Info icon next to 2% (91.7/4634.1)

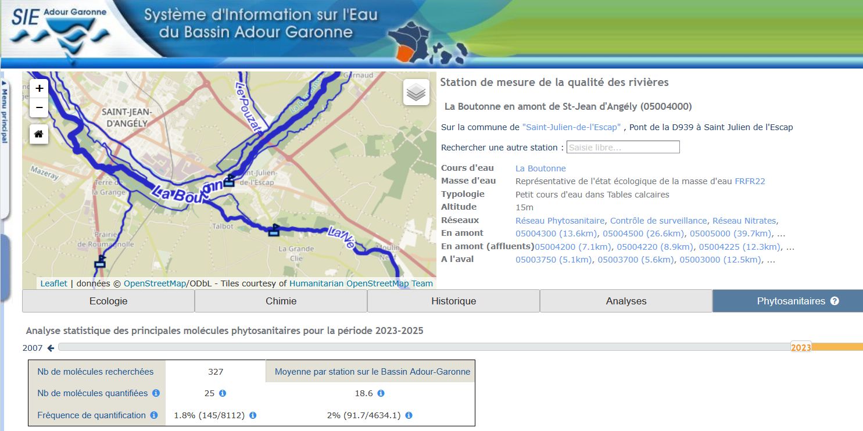[x=409, y=415]
